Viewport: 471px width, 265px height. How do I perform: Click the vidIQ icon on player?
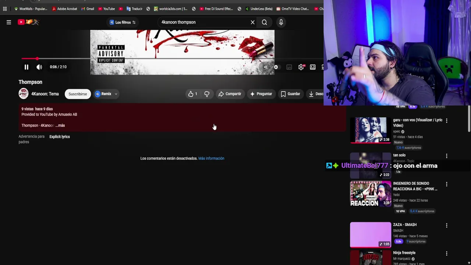(x=265, y=67)
